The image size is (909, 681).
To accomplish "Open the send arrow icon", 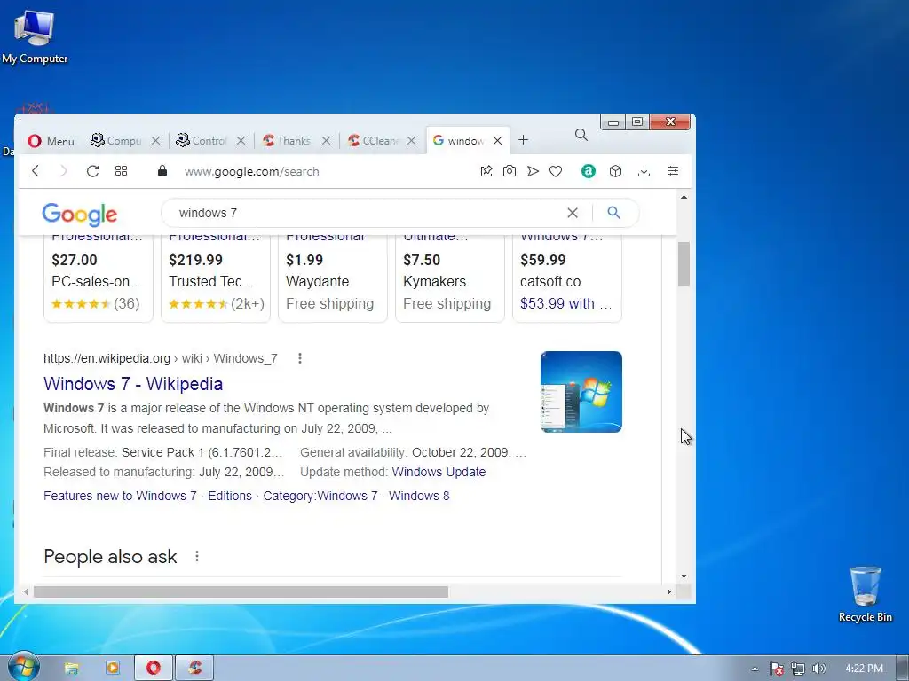I will [x=533, y=171].
